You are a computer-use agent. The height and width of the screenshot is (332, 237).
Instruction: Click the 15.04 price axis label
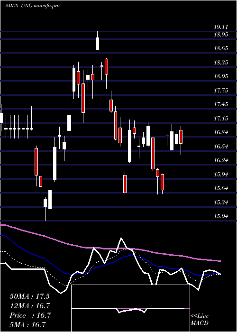(221, 216)
